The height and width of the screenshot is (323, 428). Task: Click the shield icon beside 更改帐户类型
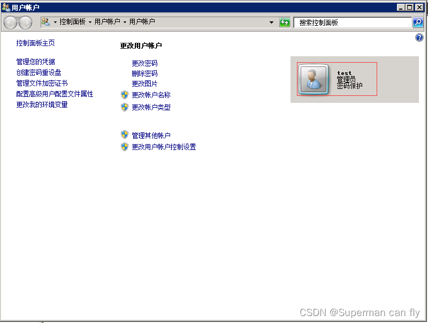125,107
